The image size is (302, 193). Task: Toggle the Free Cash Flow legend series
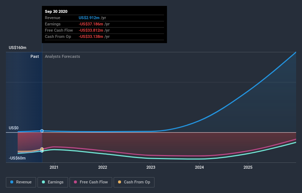click(x=91, y=182)
